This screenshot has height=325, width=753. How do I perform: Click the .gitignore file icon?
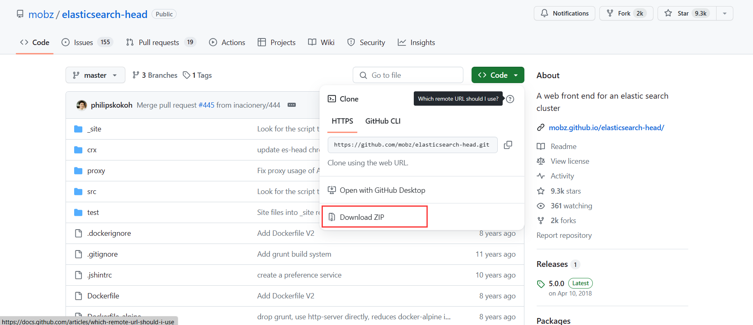[x=78, y=254]
